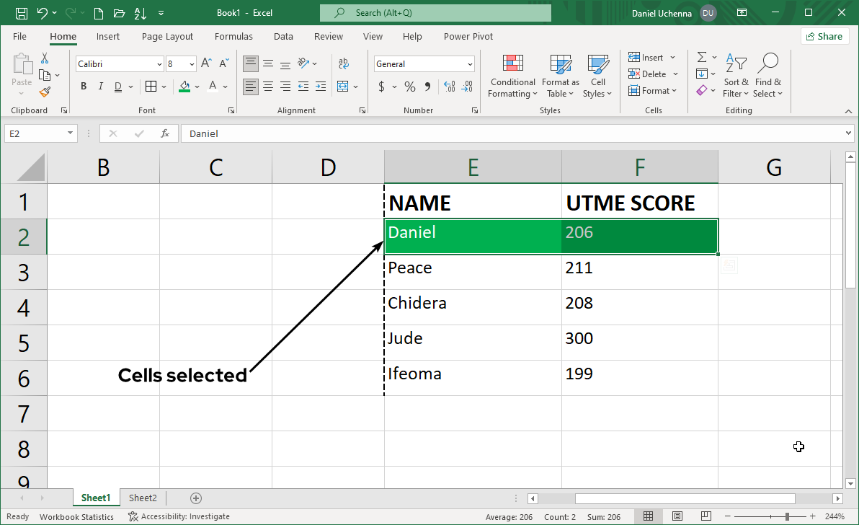
Task: Click the Insert Function fx icon
Action: [165, 133]
